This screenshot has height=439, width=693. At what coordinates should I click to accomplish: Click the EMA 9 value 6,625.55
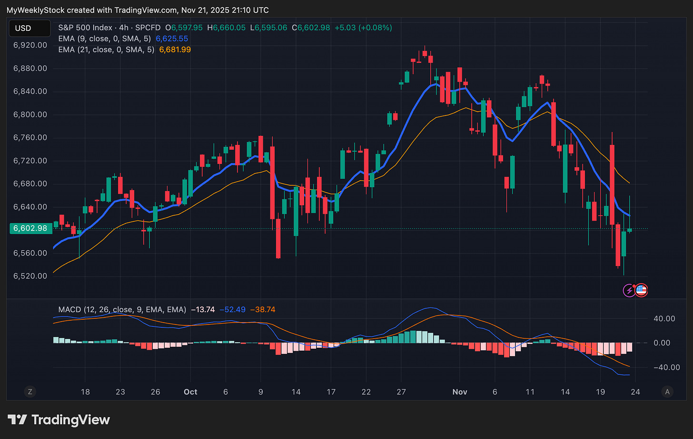tap(172, 38)
